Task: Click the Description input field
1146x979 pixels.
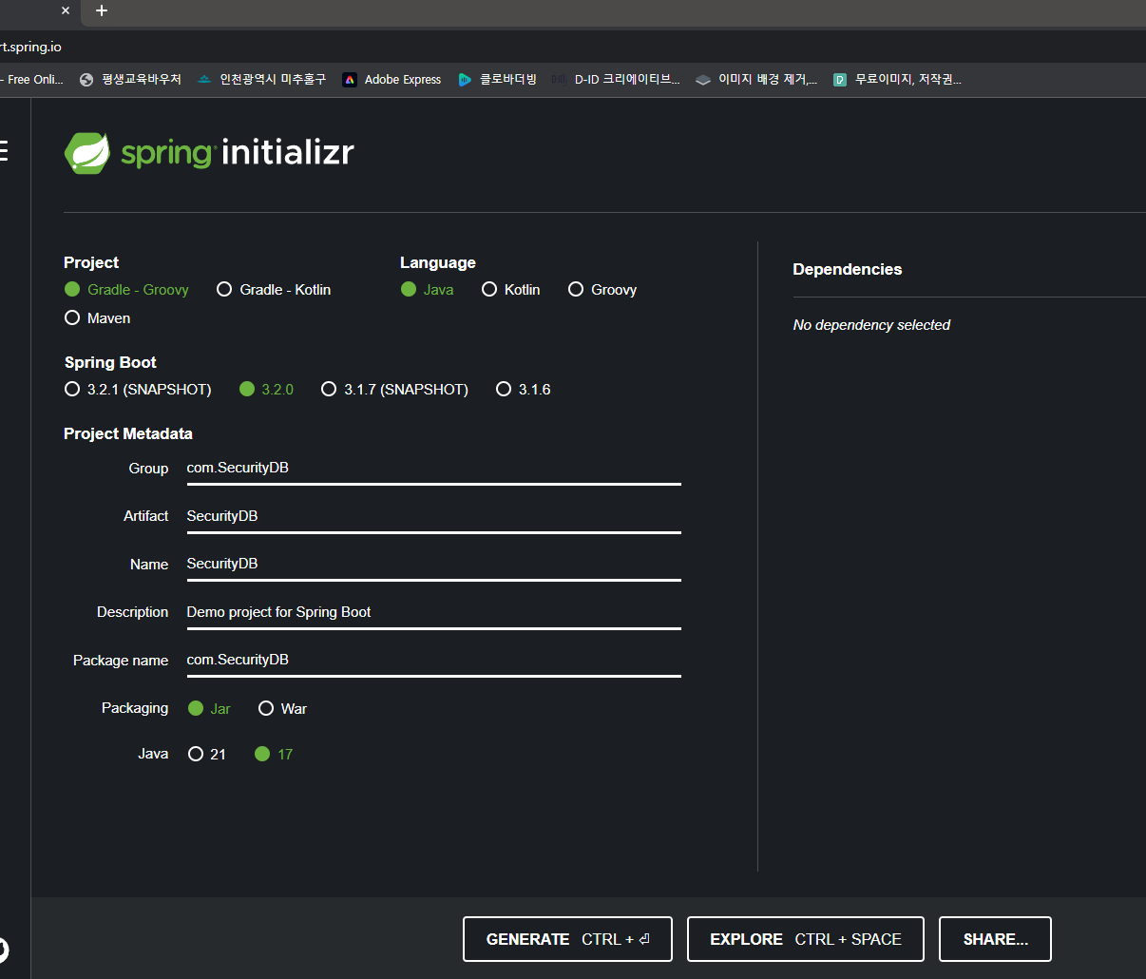Action: coord(433,612)
